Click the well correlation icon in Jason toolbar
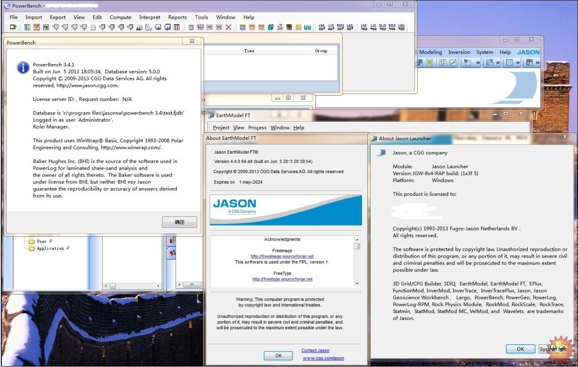 443,63
